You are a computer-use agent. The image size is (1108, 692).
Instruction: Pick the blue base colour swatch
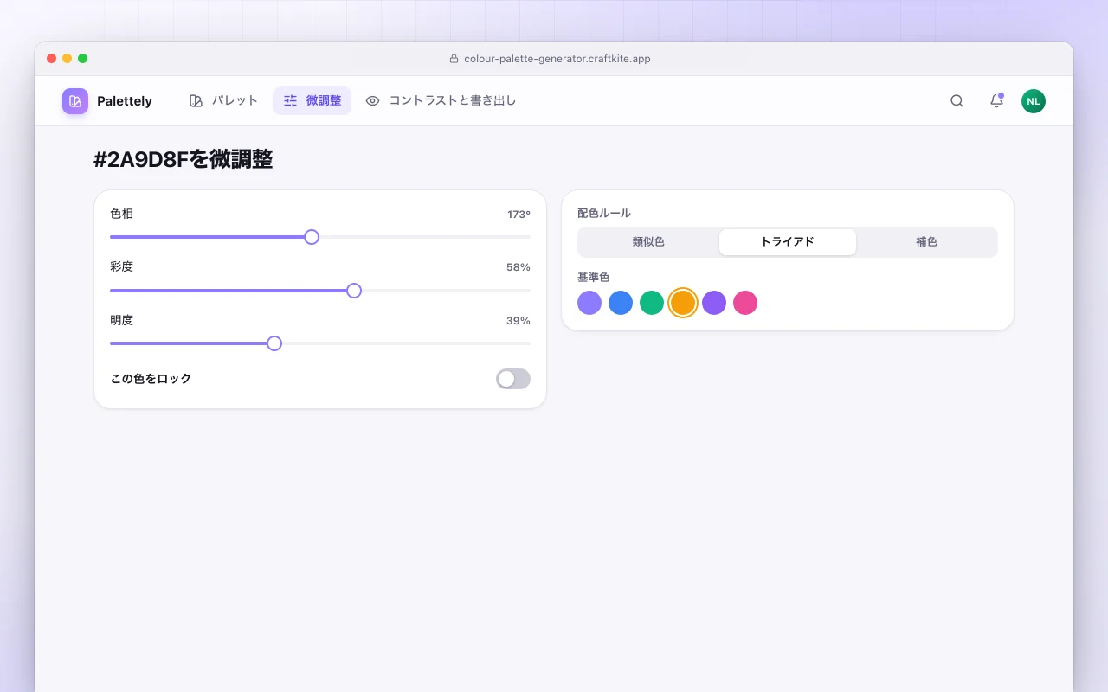point(621,303)
